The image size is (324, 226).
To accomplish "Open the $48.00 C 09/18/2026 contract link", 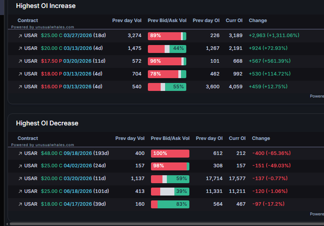I will [x=75, y=153].
